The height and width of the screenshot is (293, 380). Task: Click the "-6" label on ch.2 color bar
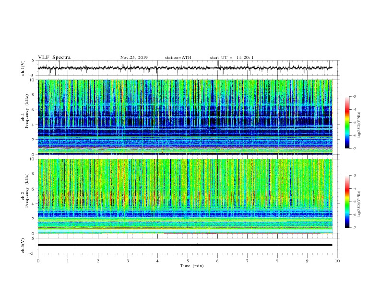tap(354, 214)
